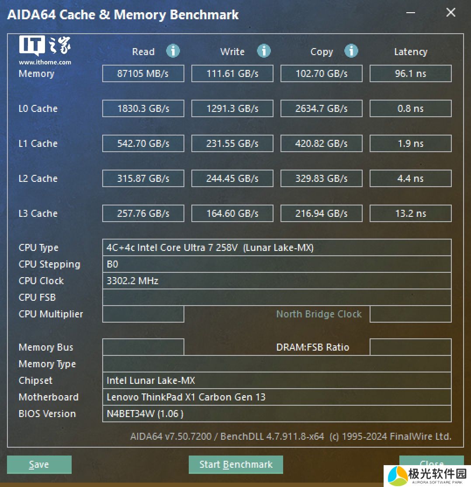
Task: Select L1 Cache write 231.55 GB/s
Action: click(x=232, y=143)
